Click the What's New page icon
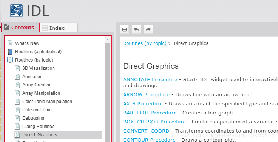Screen dimensions: 278x142 point(10,43)
